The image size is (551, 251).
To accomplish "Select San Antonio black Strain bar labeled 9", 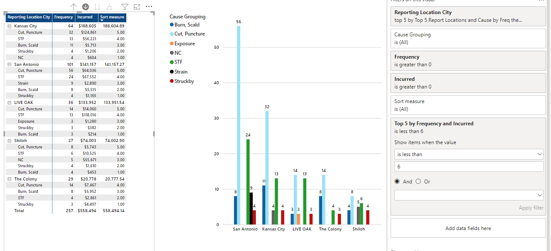I will (x=251, y=208).
